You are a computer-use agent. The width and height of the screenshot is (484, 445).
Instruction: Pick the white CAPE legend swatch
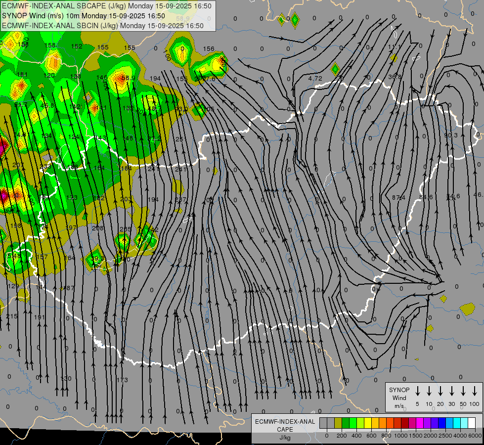pyautogui.click(x=472, y=423)
